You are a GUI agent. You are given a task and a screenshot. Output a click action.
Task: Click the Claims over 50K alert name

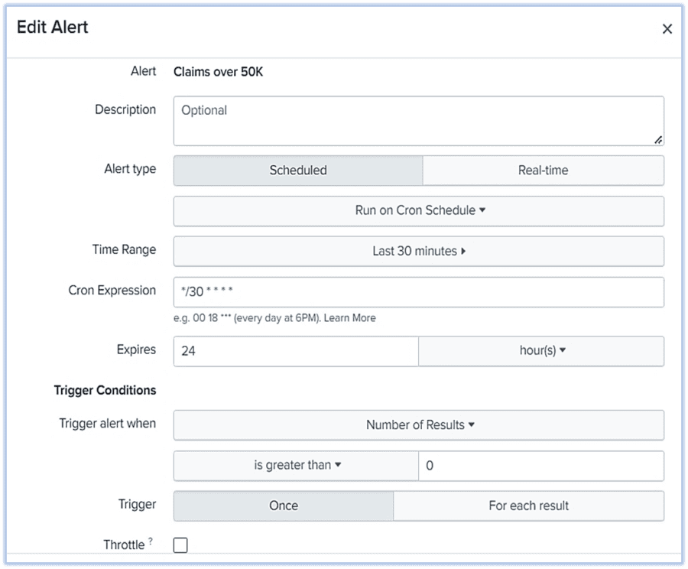point(219,71)
